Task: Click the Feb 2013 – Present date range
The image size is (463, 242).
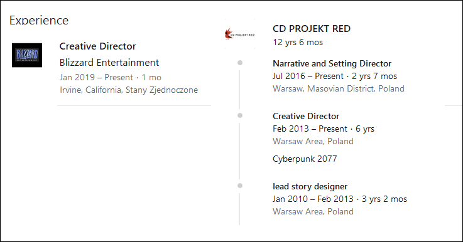Action: point(310,129)
